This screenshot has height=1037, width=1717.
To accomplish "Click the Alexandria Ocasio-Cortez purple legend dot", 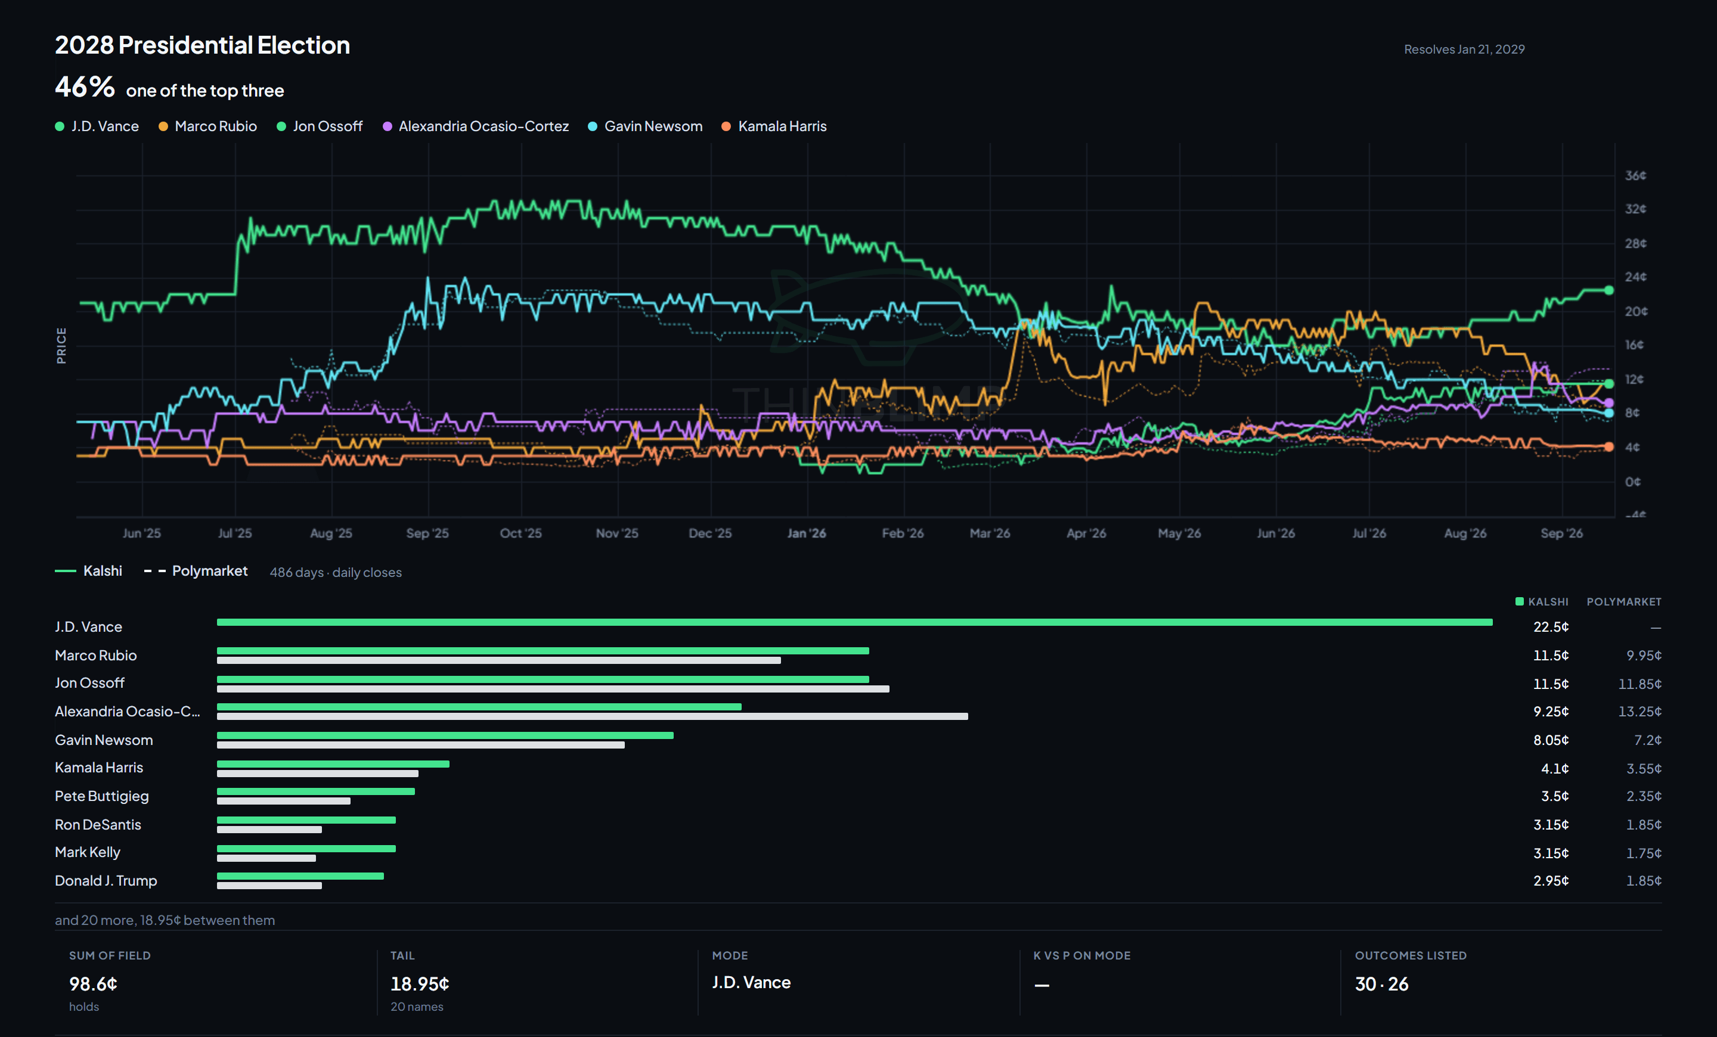I will point(388,127).
